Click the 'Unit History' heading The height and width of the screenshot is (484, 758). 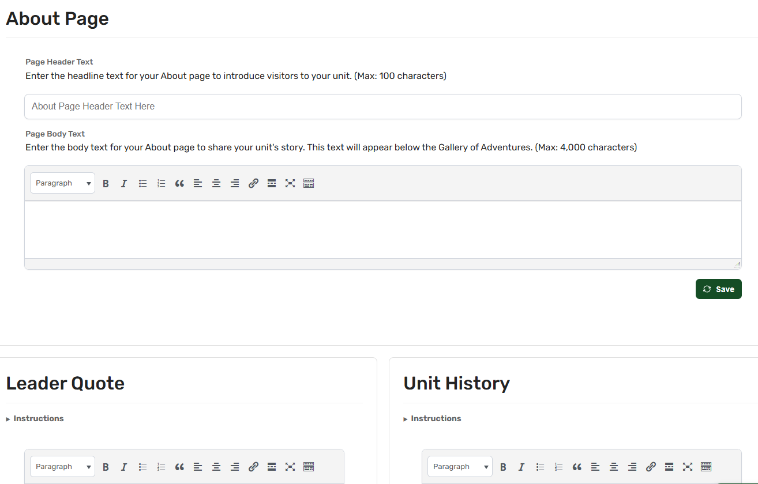tap(457, 383)
